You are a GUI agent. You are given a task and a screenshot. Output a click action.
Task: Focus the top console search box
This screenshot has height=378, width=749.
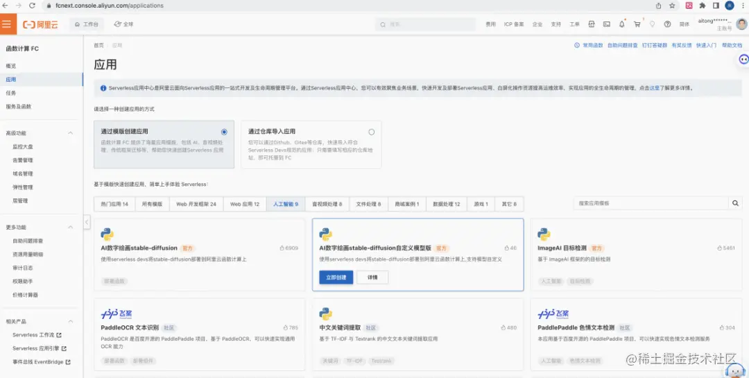click(426, 24)
